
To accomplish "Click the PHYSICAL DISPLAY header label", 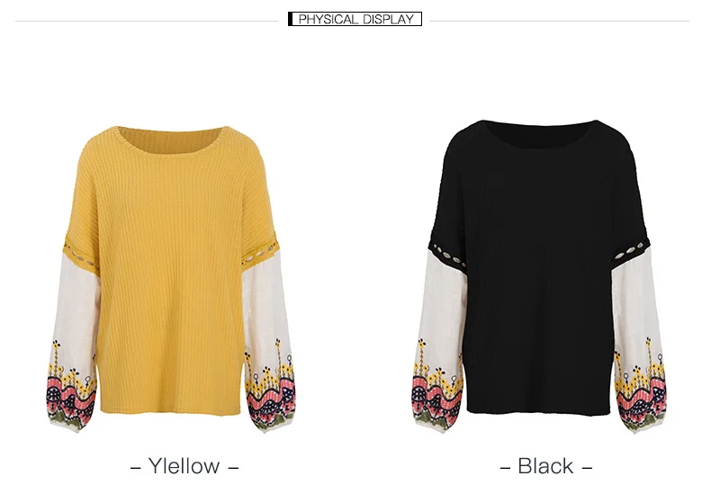I will point(355,19).
